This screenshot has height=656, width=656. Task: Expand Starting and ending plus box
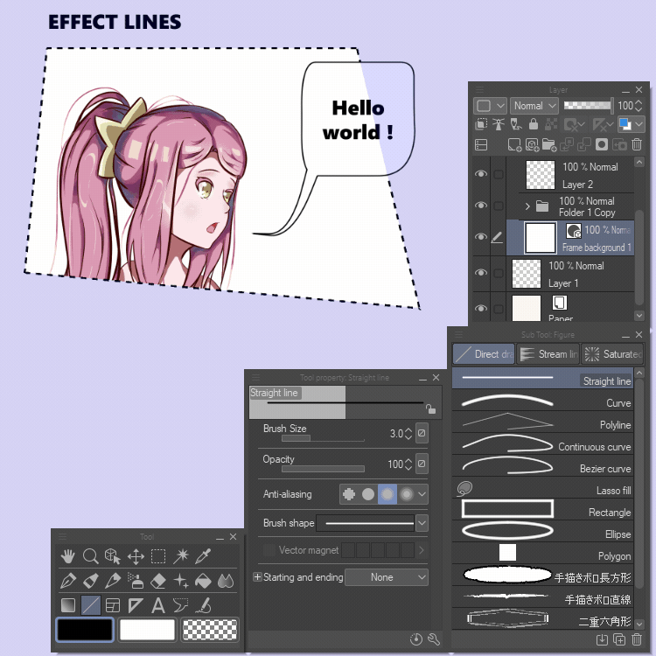click(x=257, y=577)
